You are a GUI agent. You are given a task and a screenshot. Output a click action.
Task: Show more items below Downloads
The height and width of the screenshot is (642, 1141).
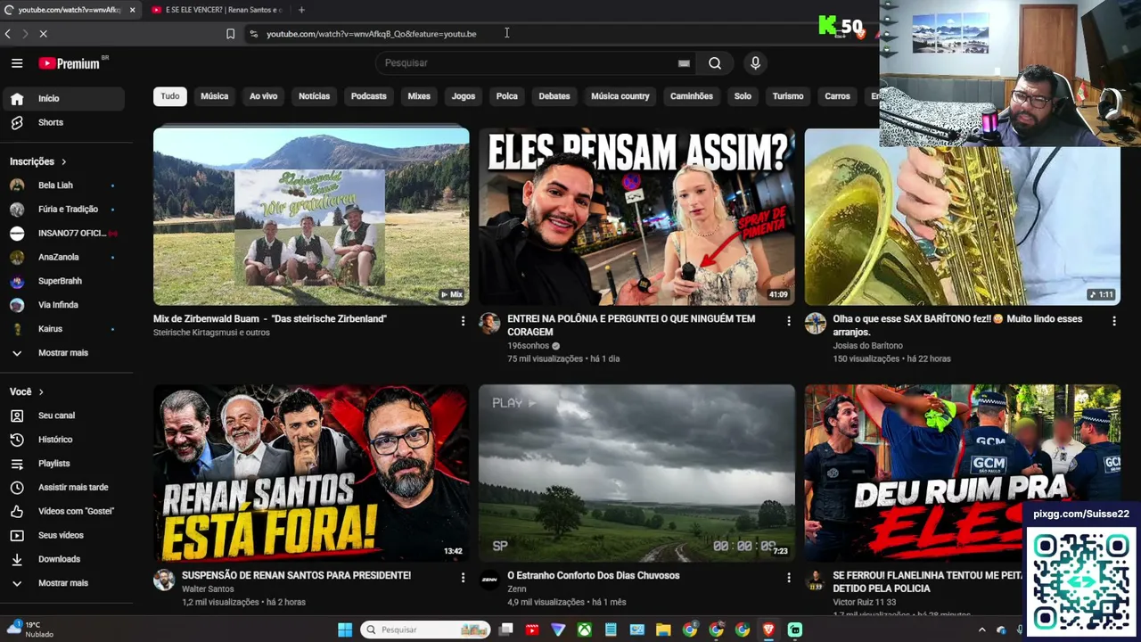(62, 583)
